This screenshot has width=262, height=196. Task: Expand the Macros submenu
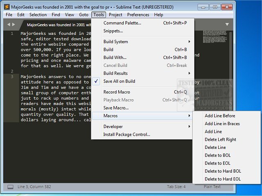tap(142, 116)
